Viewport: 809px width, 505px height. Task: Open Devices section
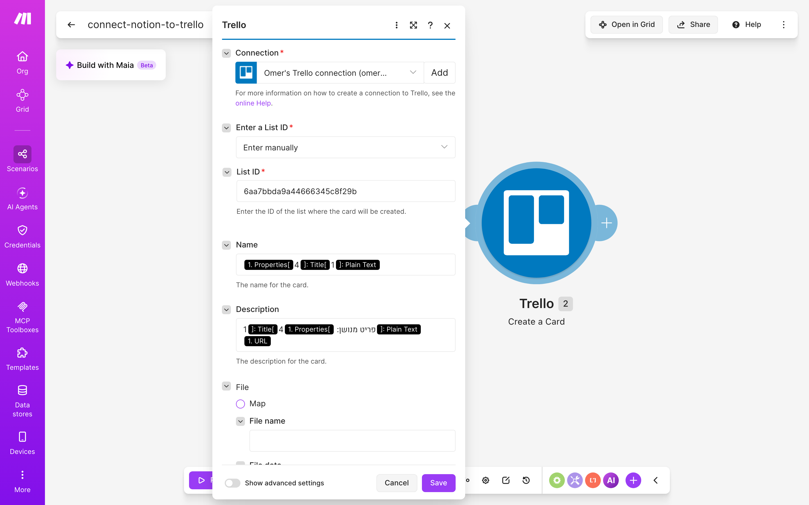[x=22, y=443]
